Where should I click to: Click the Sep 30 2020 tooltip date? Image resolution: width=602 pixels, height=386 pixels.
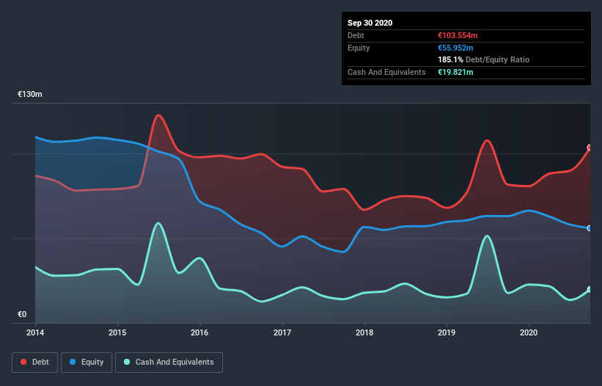pyautogui.click(x=370, y=23)
